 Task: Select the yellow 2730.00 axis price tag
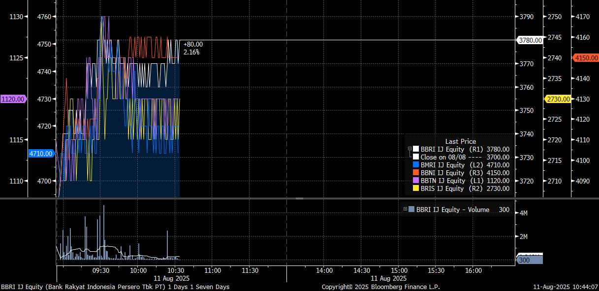coord(558,99)
